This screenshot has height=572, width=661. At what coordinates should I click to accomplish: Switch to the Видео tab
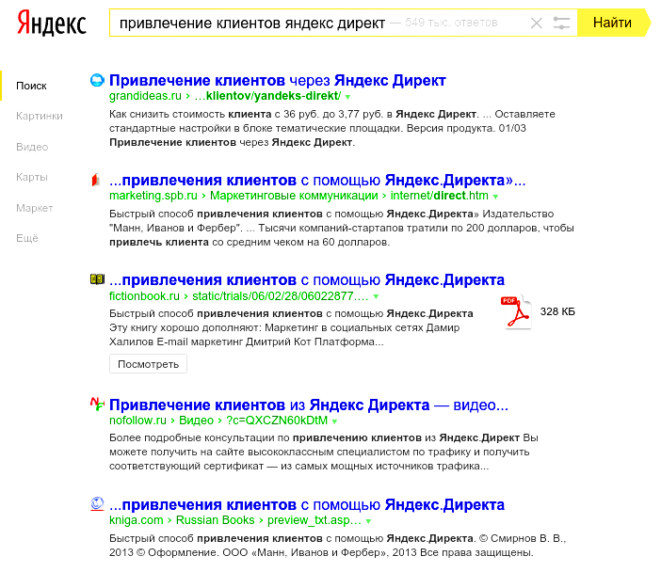point(32,147)
